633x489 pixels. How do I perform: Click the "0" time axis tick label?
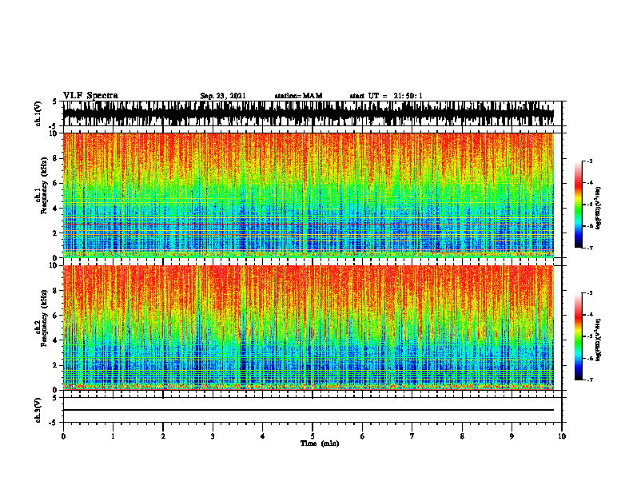tap(63, 436)
